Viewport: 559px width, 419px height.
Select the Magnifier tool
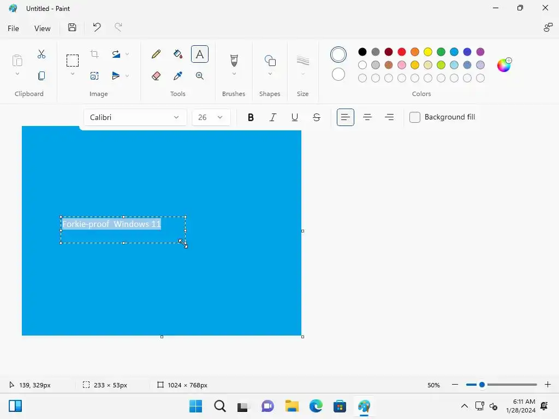tap(200, 76)
